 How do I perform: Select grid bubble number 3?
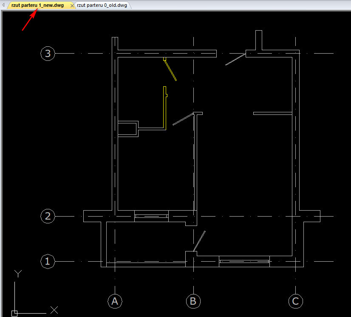(x=48, y=54)
